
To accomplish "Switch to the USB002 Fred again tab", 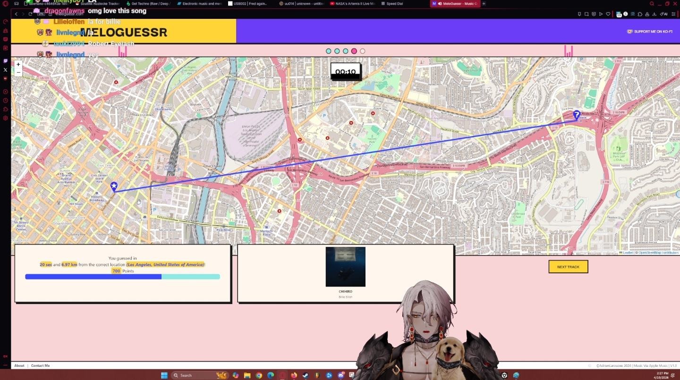I will pos(250,4).
